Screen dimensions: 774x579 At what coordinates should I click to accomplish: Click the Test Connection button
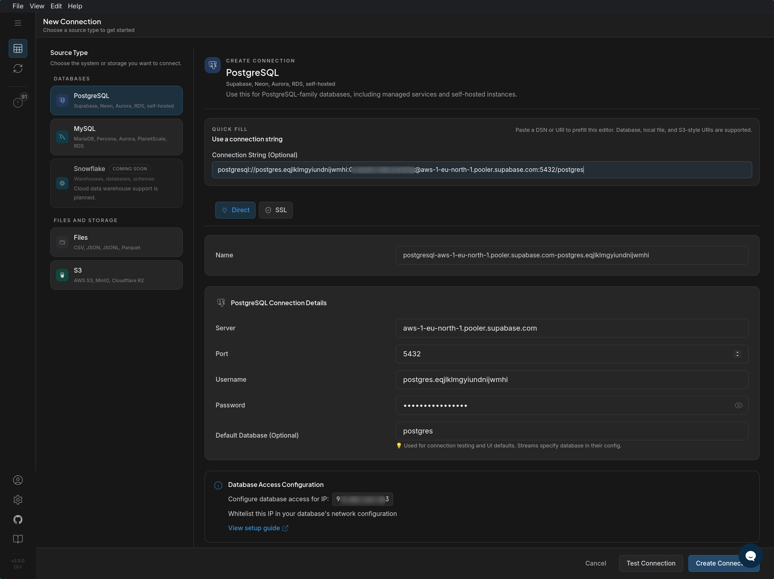tap(651, 563)
